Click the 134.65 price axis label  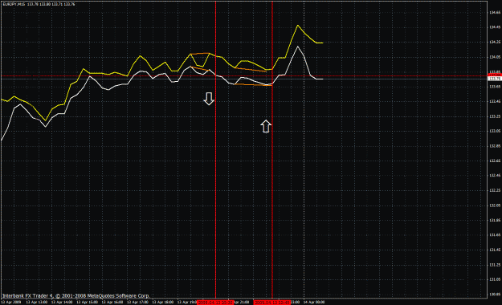tap(495, 13)
